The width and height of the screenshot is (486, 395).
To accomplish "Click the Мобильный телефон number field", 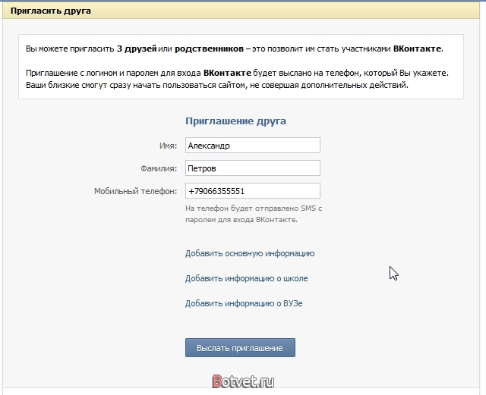I will click(253, 191).
